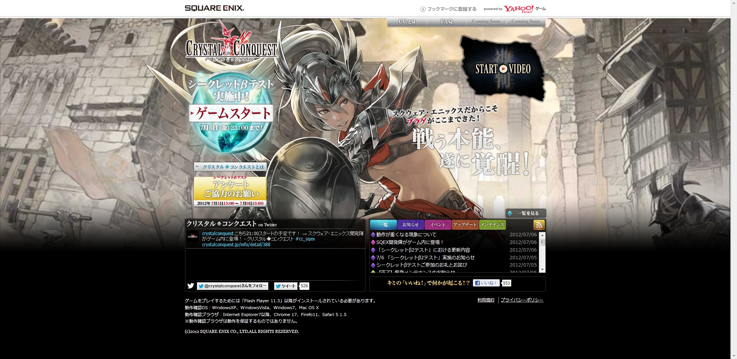Open the プライバシーポリシー link
This screenshot has width=737, height=359.
point(522,300)
